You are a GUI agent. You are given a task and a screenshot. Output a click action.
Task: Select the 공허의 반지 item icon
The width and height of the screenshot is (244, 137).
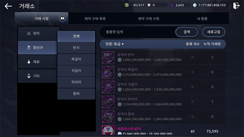108,57
